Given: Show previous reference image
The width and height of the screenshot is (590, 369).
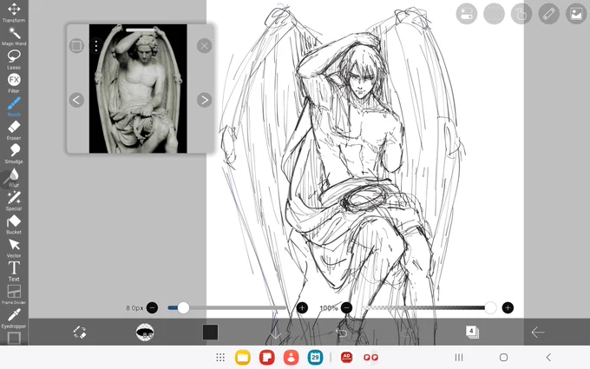Looking at the screenshot, I should (x=76, y=100).
